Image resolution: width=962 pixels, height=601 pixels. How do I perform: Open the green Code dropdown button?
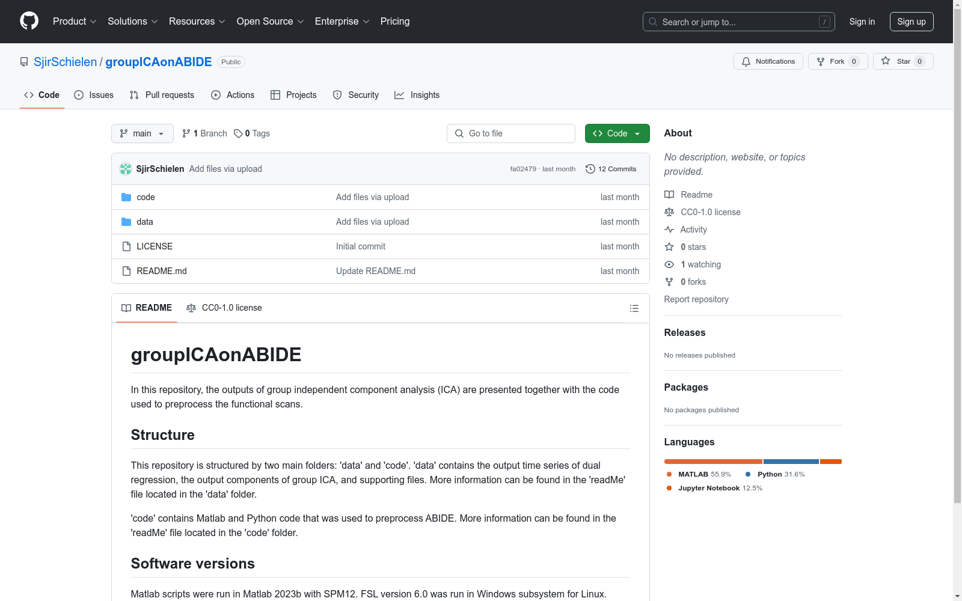(617, 133)
